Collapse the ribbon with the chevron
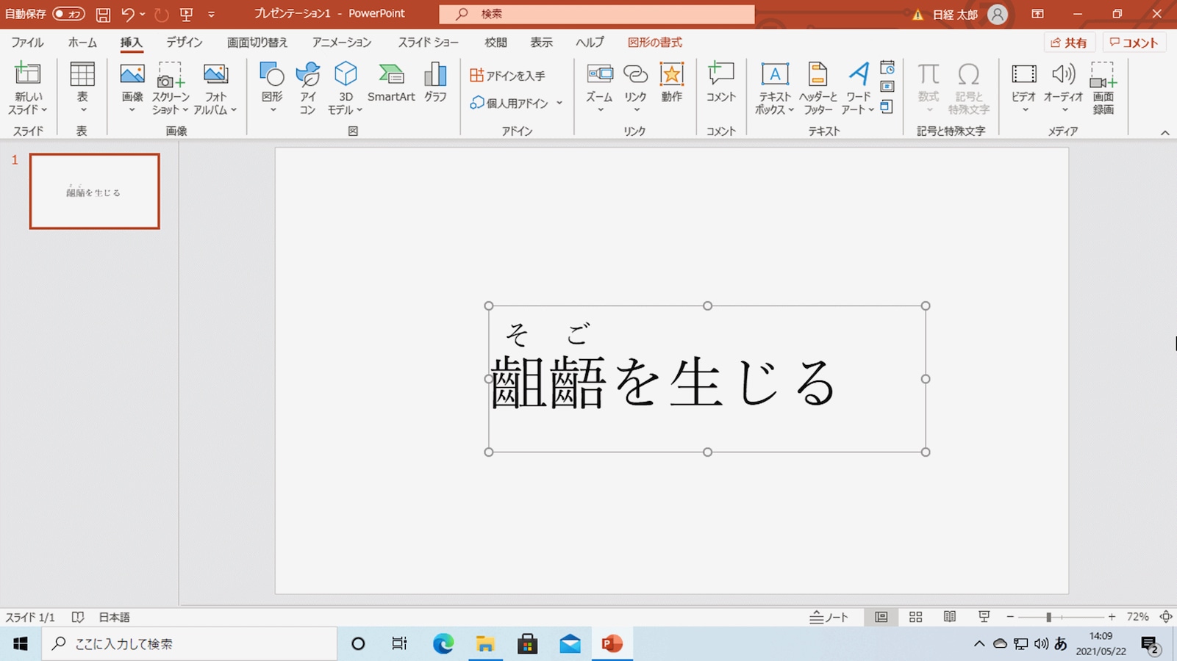Image resolution: width=1177 pixels, height=661 pixels. (x=1165, y=132)
